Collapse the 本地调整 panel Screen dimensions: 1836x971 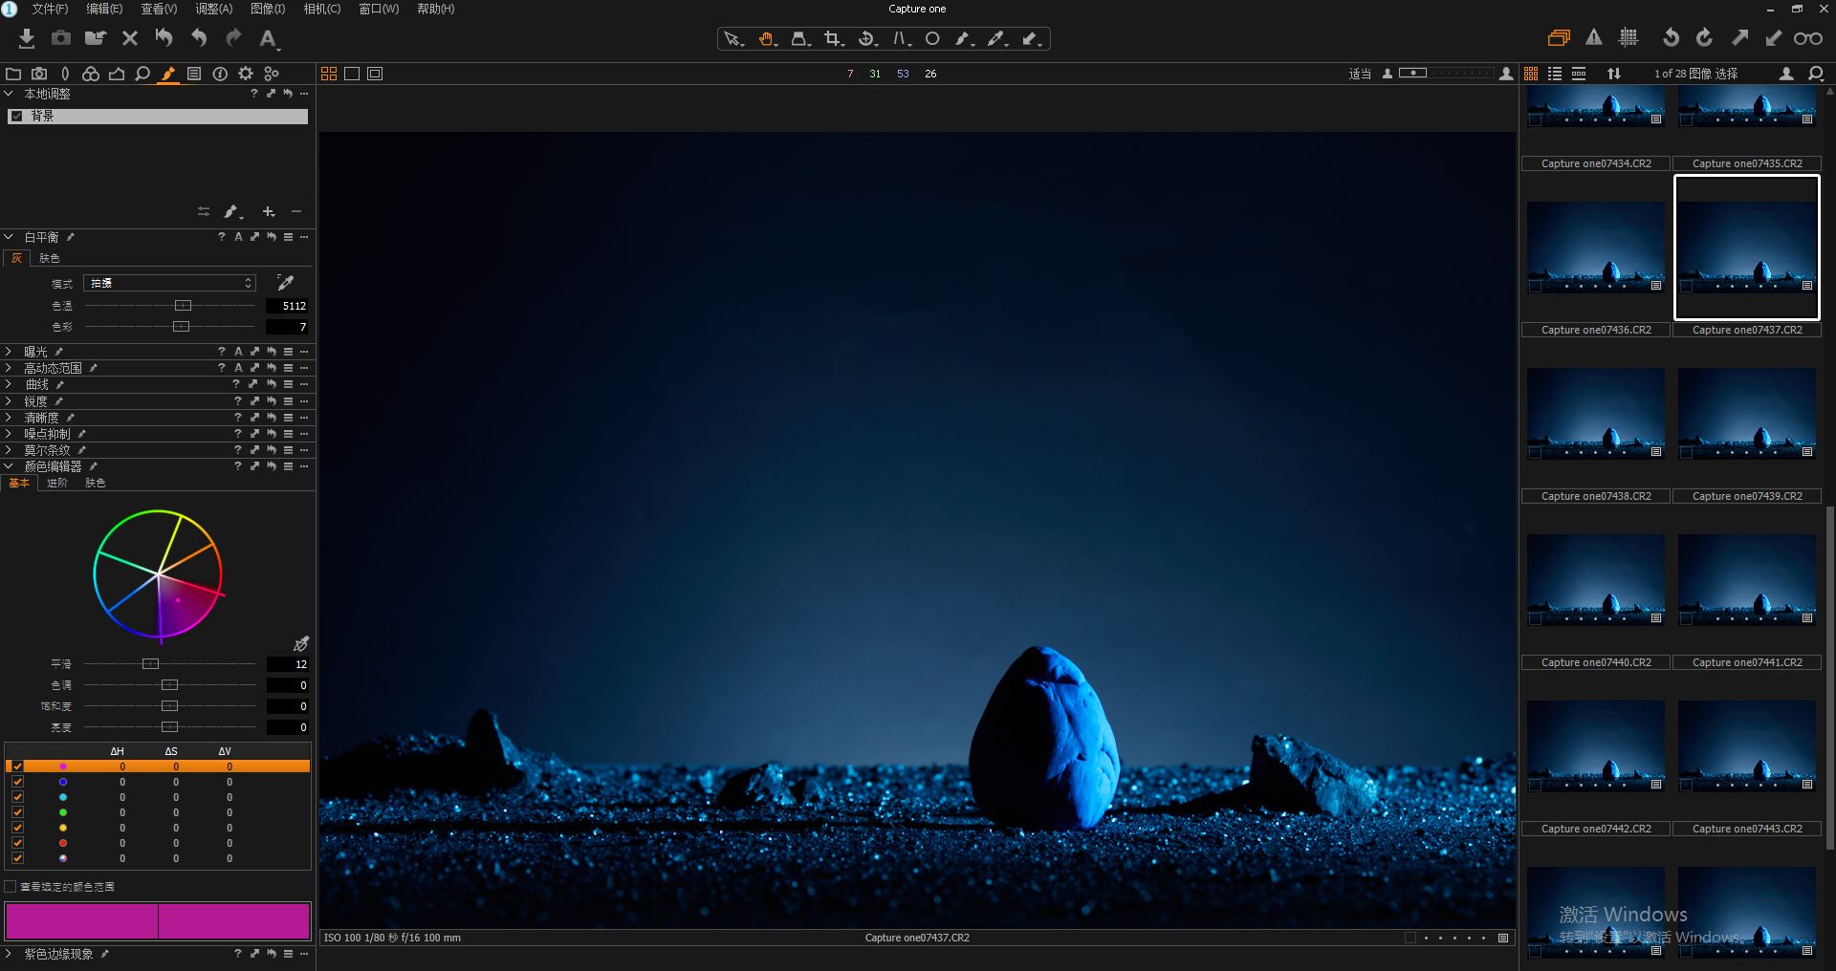click(x=9, y=94)
